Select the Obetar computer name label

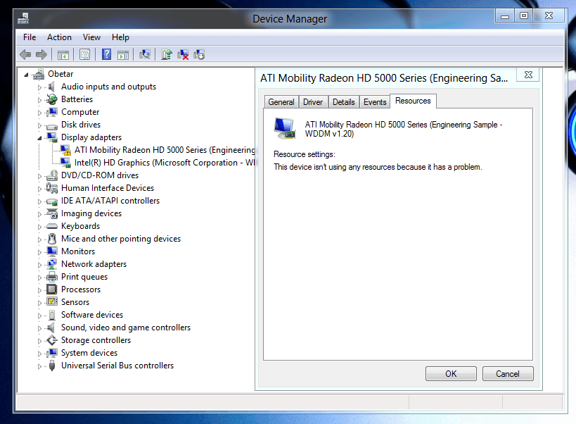click(x=60, y=74)
